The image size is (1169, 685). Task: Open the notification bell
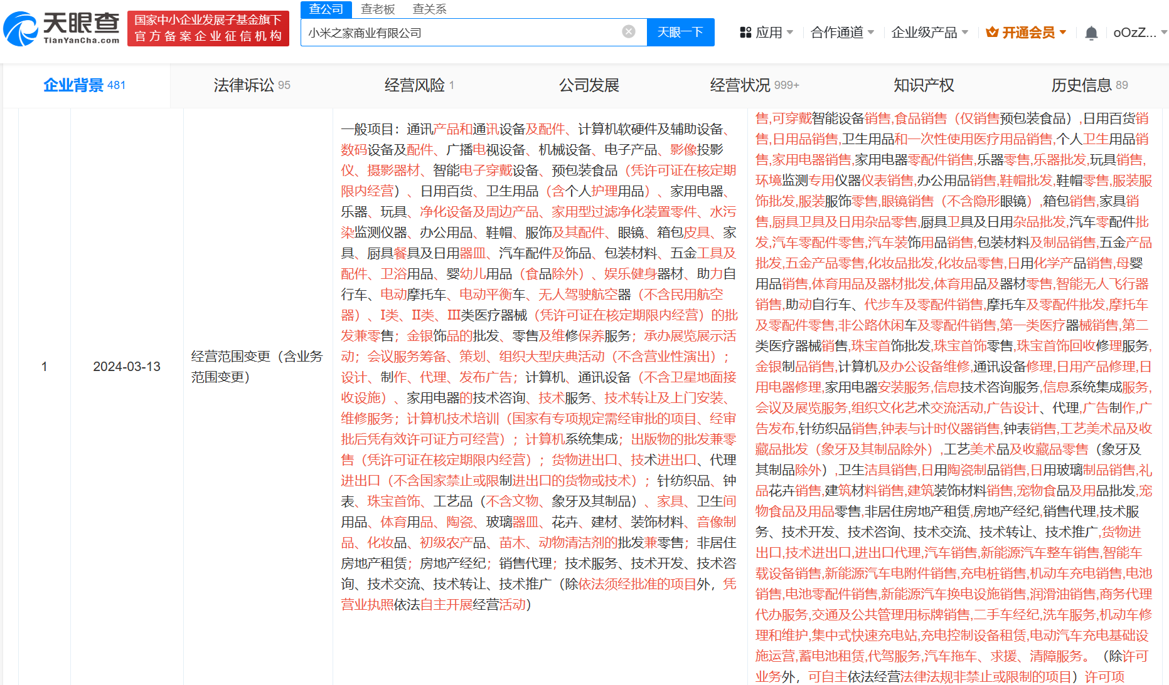point(1091,33)
